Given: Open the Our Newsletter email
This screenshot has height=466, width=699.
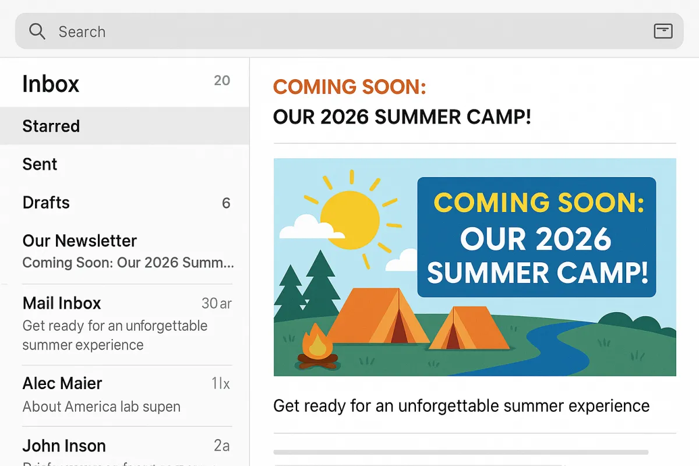Looking at the screenshot, I should coord(125,252).
